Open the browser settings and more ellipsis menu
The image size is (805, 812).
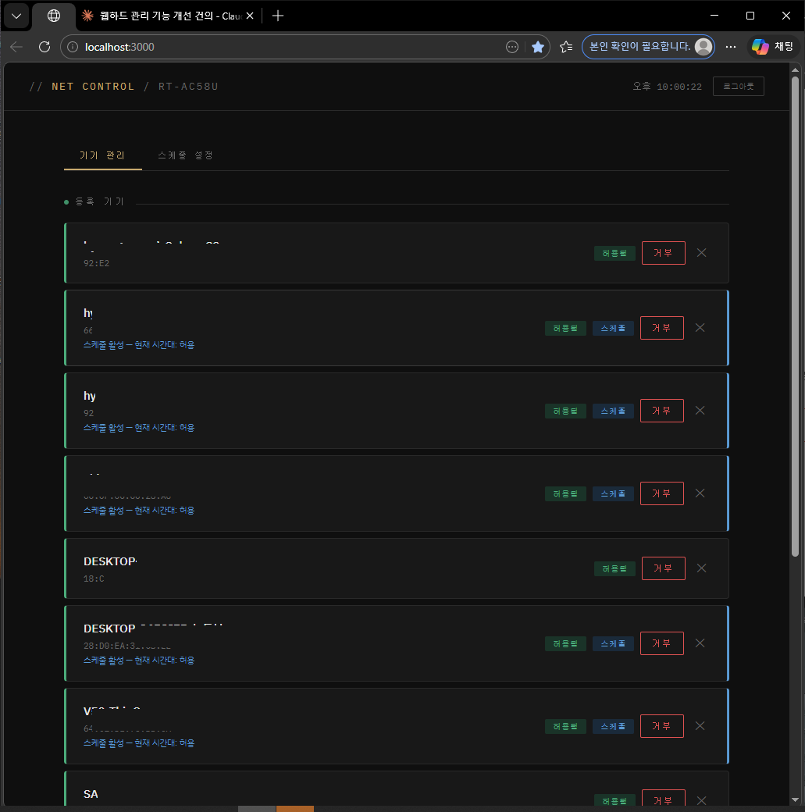click(x=731, y=47)
